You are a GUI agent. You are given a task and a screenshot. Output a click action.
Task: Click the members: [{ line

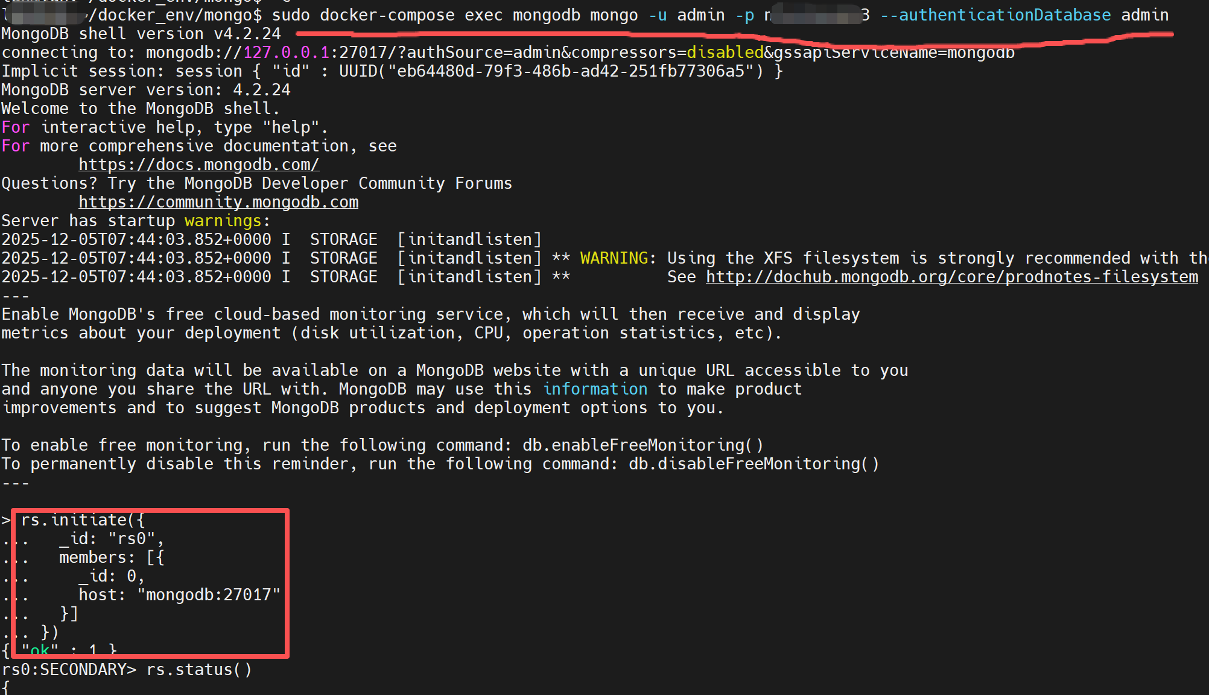(x=111, y=557)
